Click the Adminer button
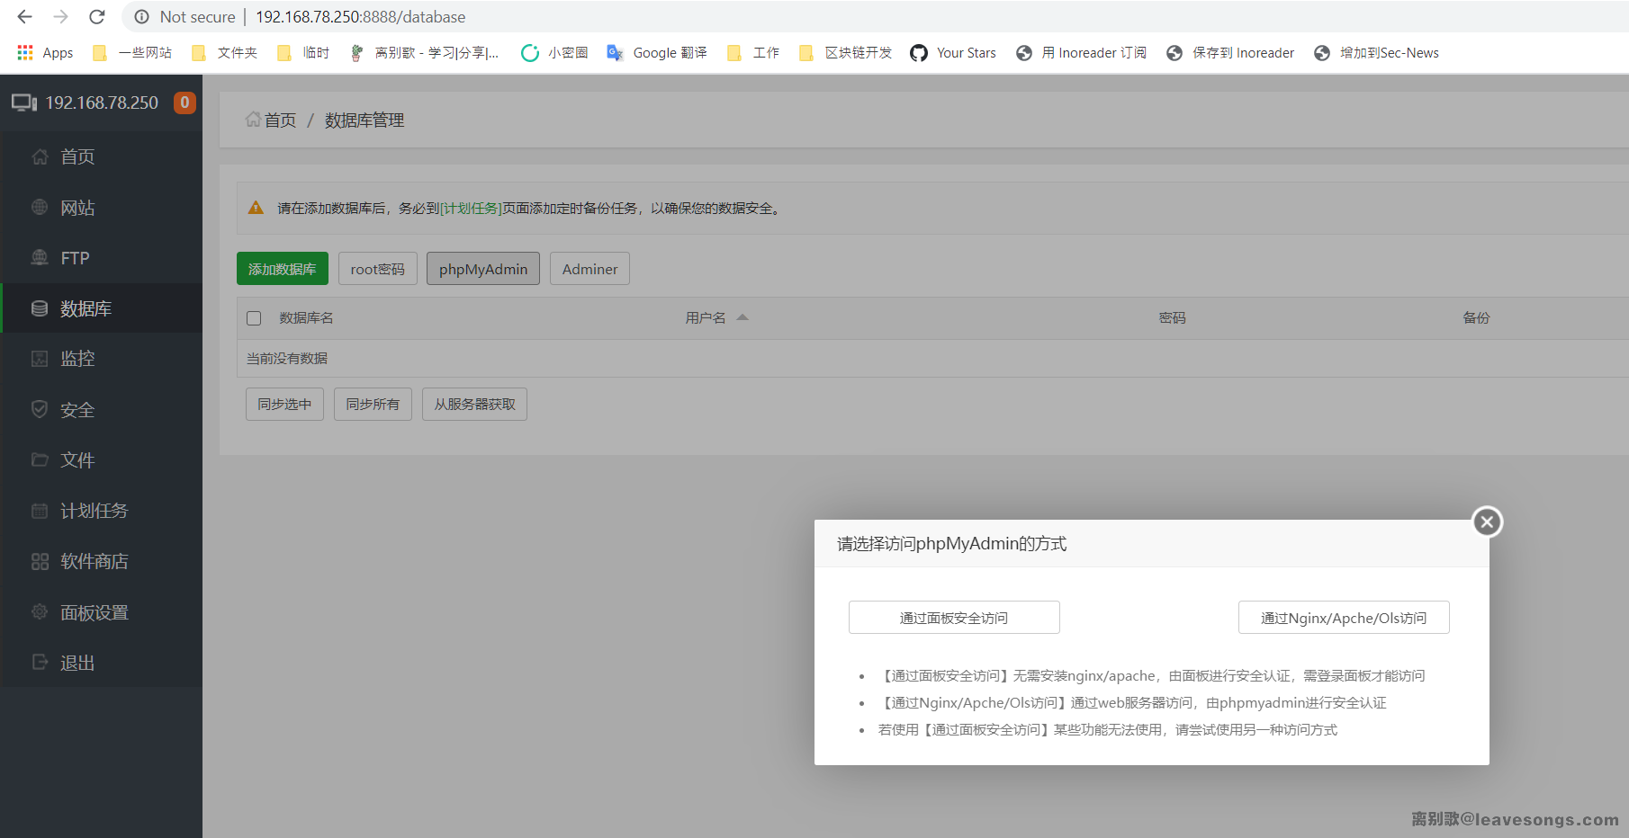This screenshot has height=838, width=1629. tap(589, 269)
